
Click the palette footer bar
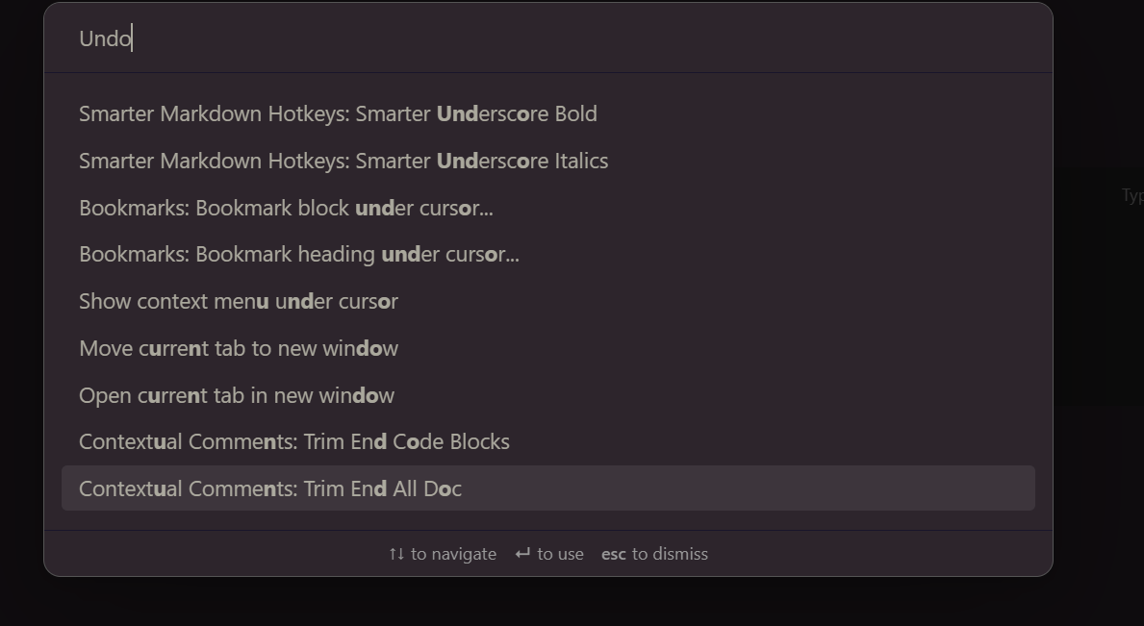point(547,553)
